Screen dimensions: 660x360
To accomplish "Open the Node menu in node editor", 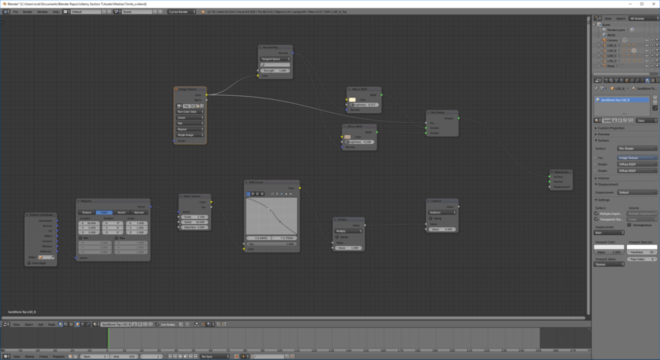I will (51, 324).
